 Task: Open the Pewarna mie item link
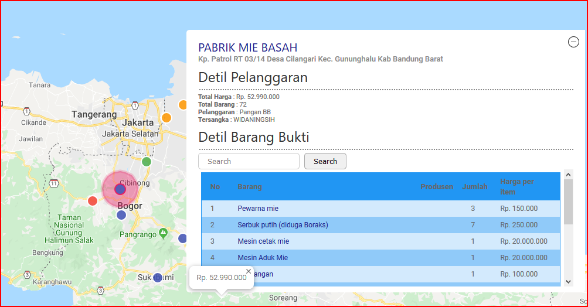258,209
